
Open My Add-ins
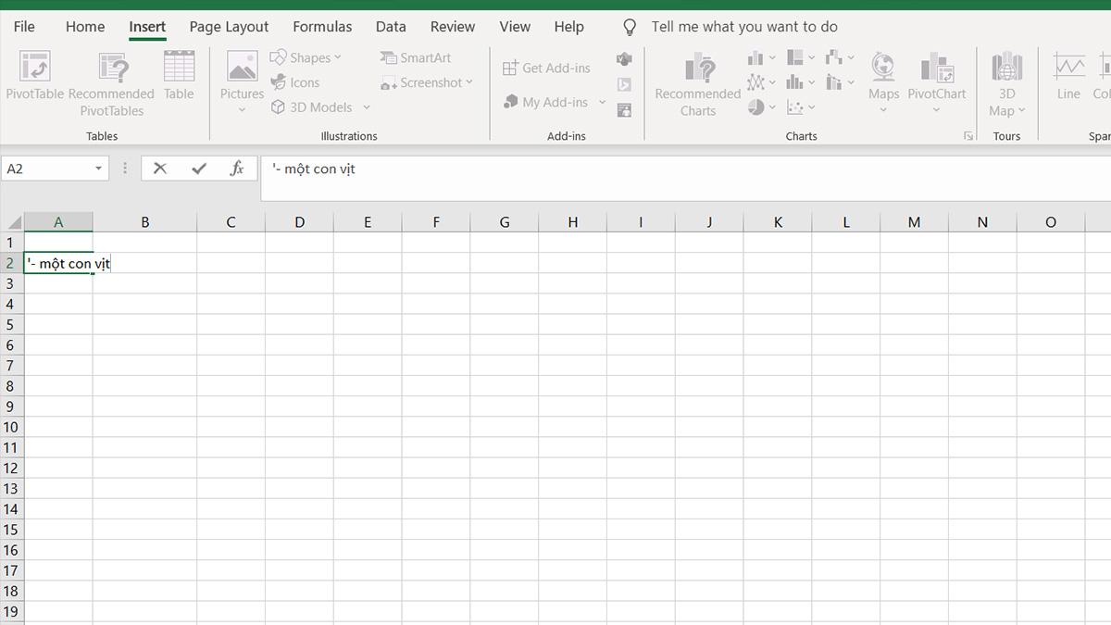[553, 102]
